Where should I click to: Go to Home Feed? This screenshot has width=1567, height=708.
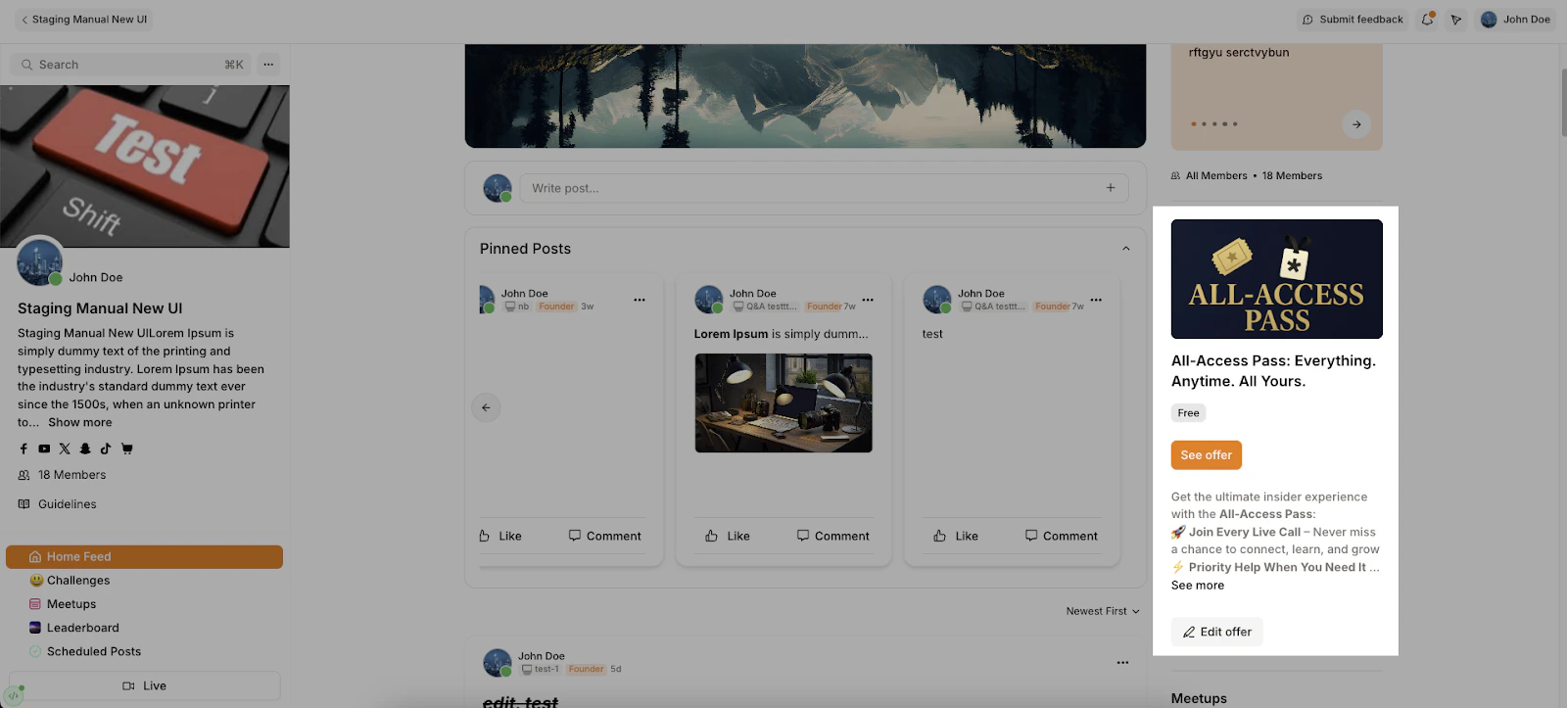[144, 556]
